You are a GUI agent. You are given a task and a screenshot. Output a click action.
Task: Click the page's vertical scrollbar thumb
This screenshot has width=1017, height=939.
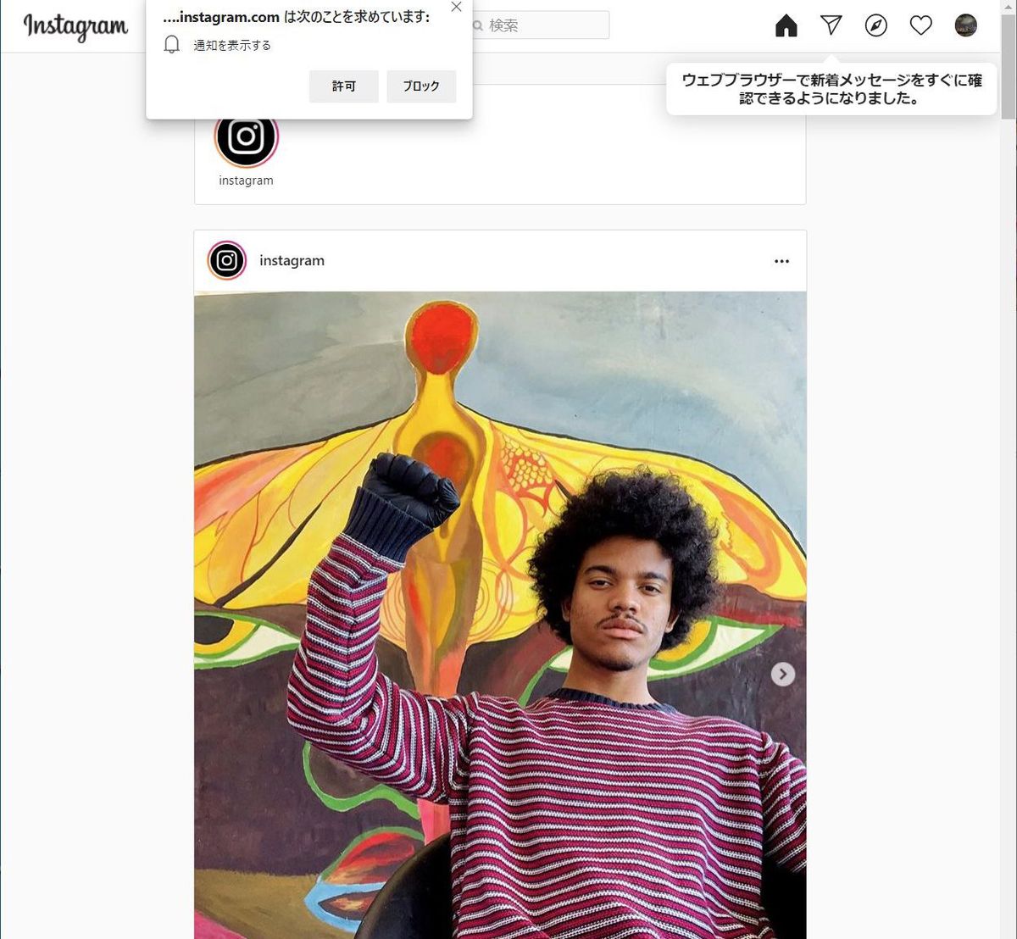coord(1009,61)
